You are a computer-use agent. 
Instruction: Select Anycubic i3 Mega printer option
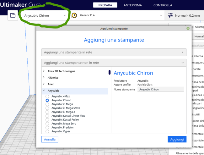point(47,104)
